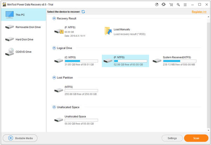Screen dimensions: 211x145
Task: Open the support headset icon in title bar
Action: [164, 5]
